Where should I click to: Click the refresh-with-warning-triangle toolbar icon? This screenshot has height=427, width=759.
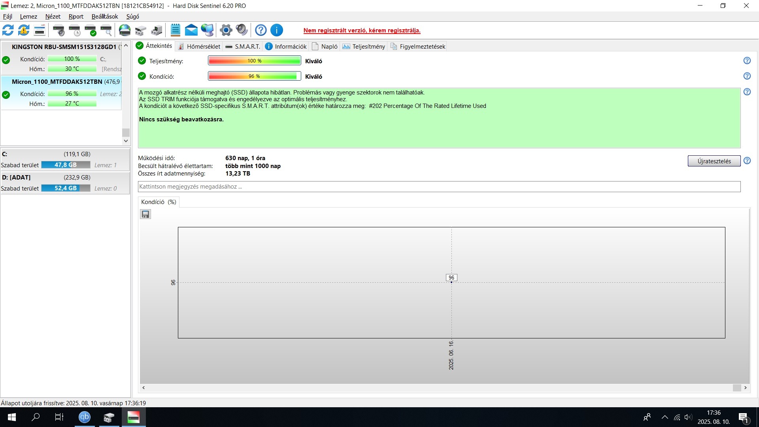coord(24,30)
